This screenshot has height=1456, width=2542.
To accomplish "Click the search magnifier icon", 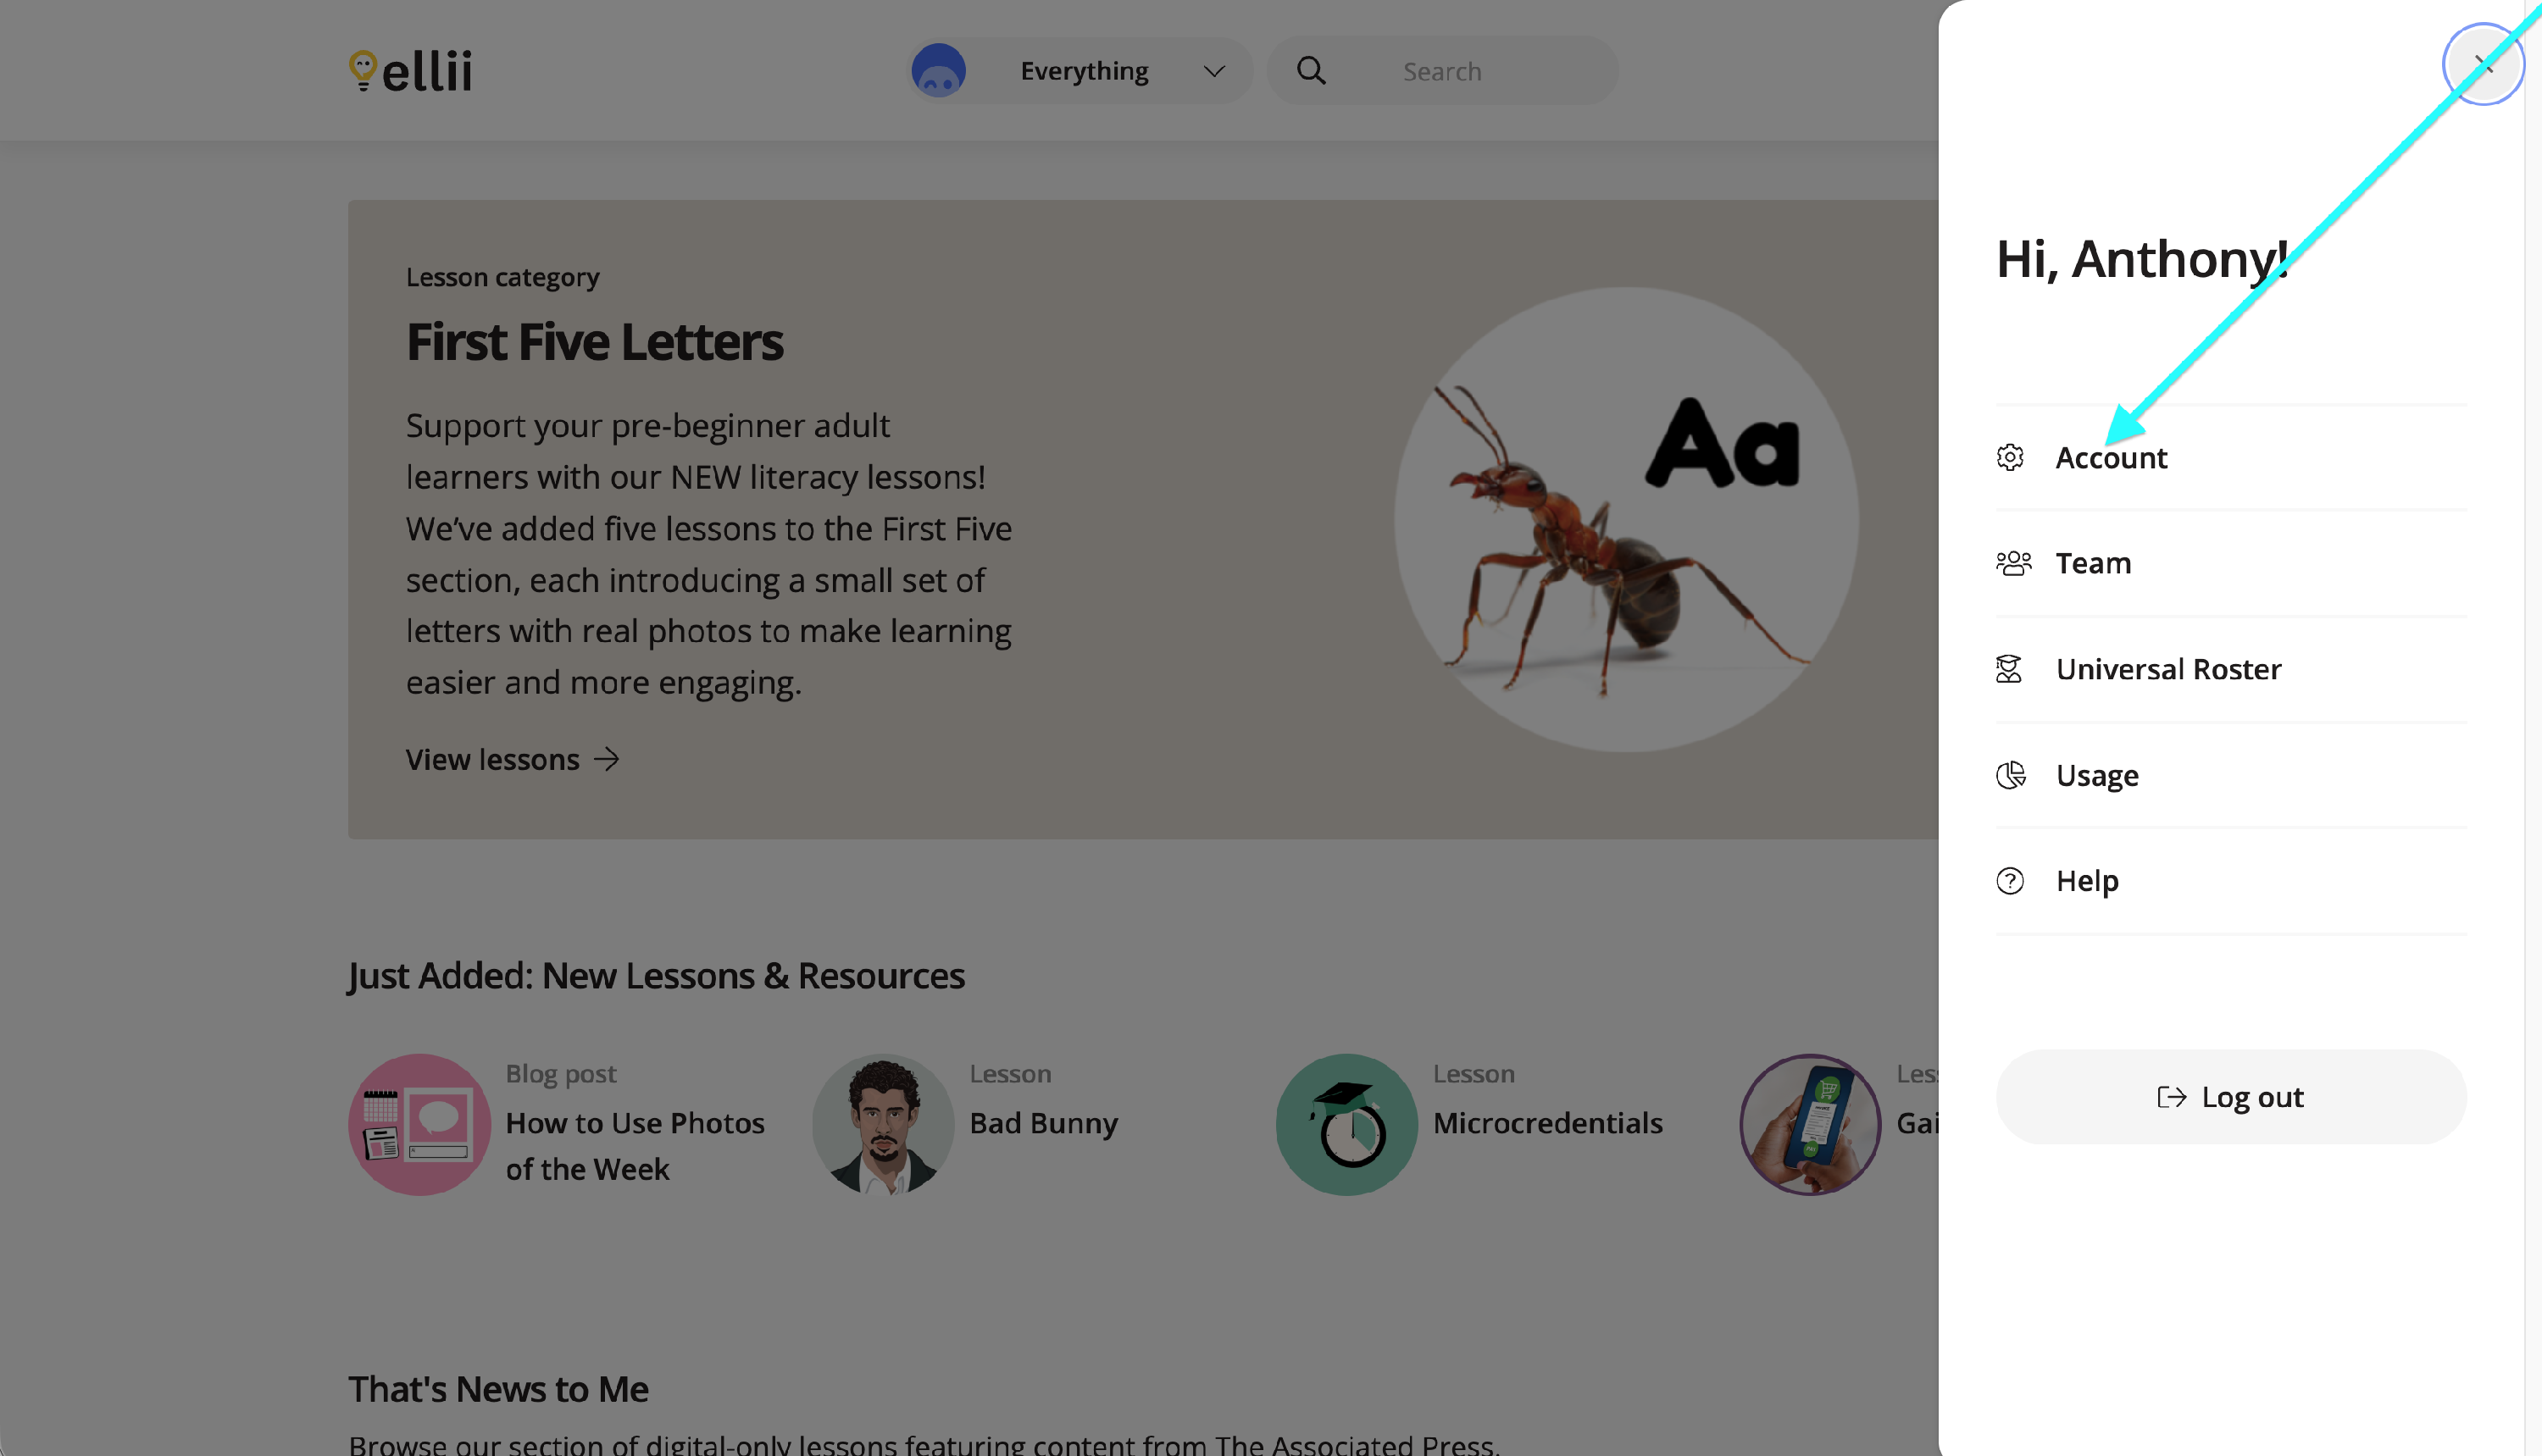I will pyautogui.click(x=1311, y=71).
